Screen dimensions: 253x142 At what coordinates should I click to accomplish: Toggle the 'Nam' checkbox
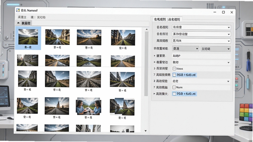tap(174, 88)
